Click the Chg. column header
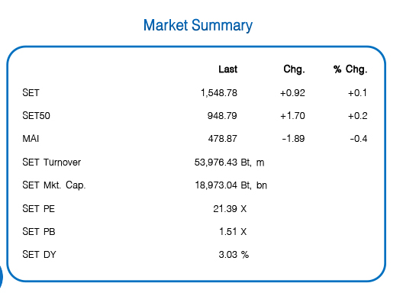This screenshot has width=403, height=296. click(295, 69)
